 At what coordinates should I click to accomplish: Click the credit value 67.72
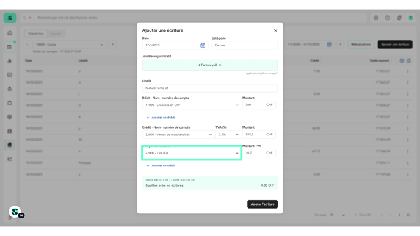coord(316,152)
